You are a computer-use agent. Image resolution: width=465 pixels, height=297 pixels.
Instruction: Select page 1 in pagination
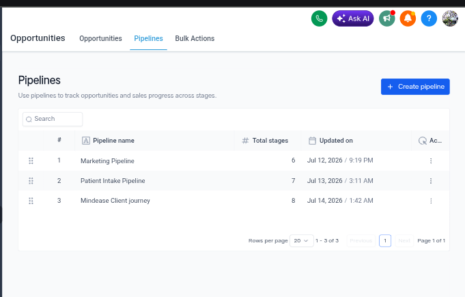pyautogui.click(x=385, y=241)
